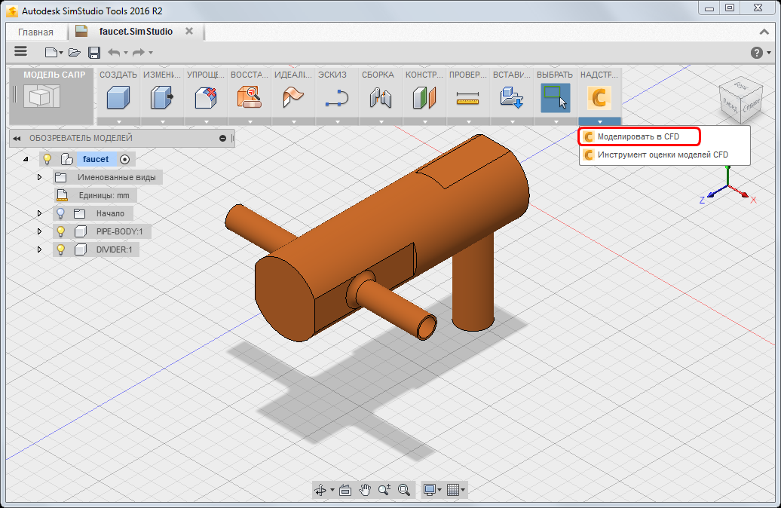The width and height of the screenshot is (781, 508).
Task: Click the МОДЕЛЬ САПР workspace button
Action: pos(51,96)
